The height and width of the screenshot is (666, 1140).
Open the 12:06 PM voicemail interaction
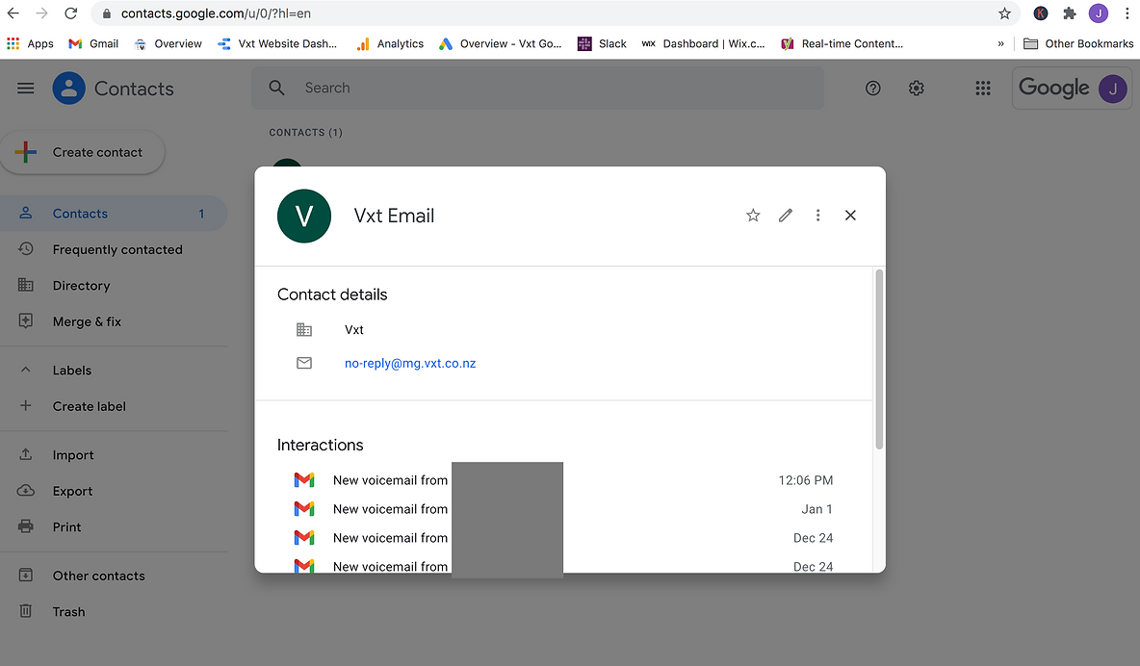click(x=563, y=480)
